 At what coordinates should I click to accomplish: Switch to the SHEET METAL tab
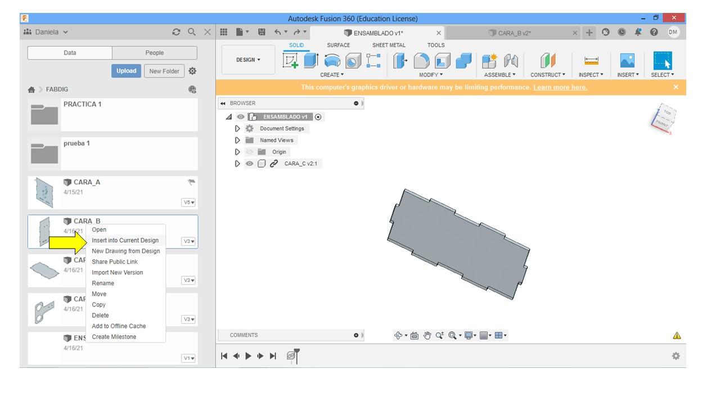click(389, 45)
